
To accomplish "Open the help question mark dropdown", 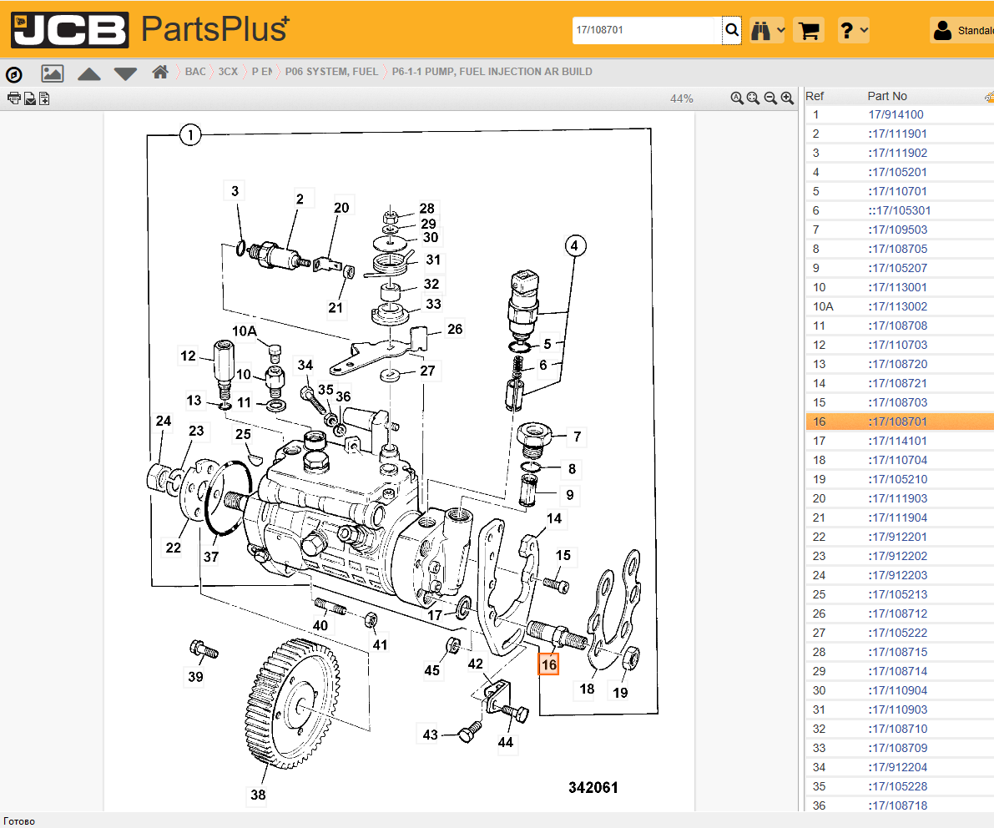I will click(x=853, y=31).
